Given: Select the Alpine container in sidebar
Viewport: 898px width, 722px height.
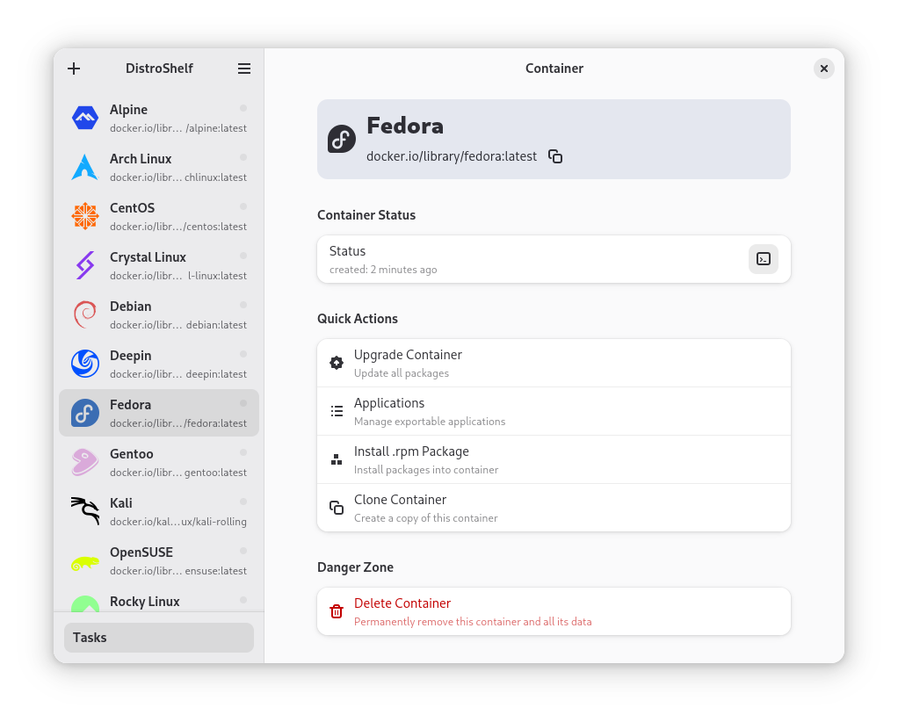Looking at the screenshot, I should 159,118.
